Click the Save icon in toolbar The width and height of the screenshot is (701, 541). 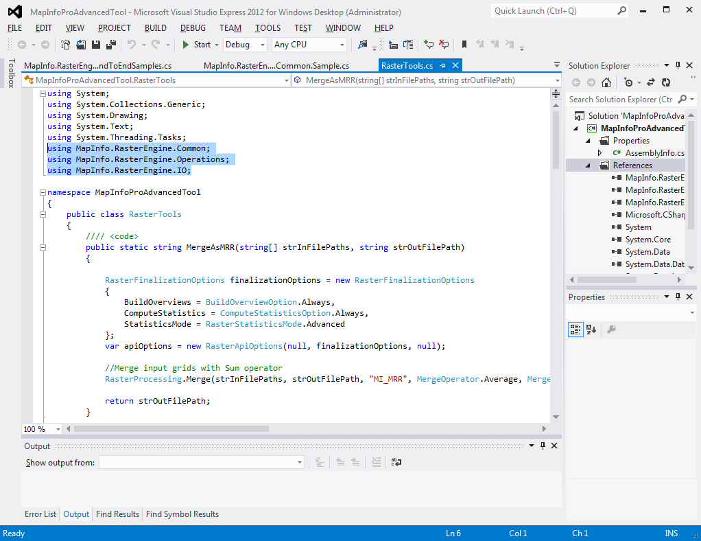point(95,45)
